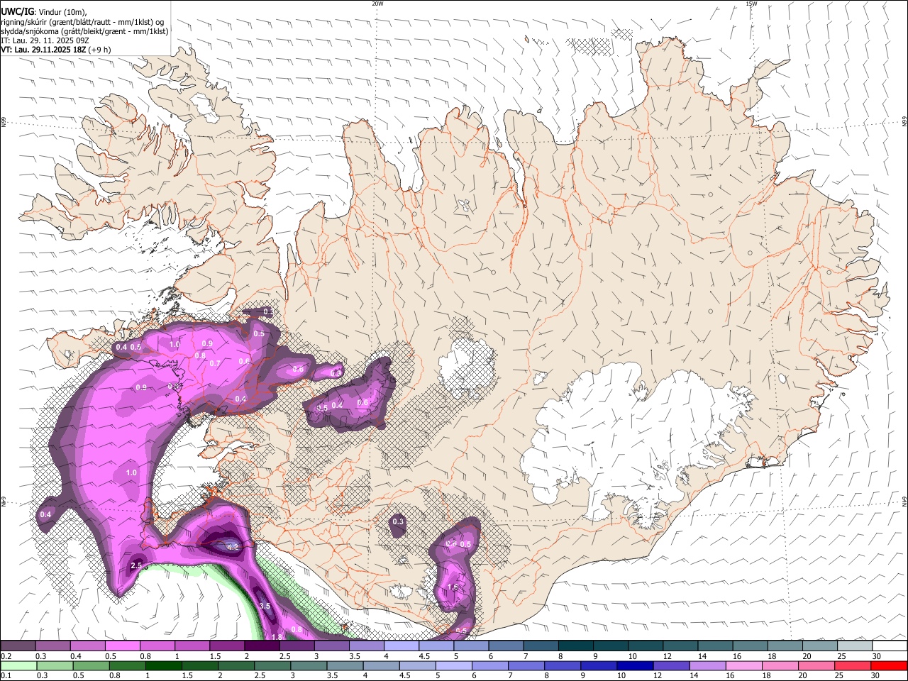
Task: Click the bright magenta legend swatch labelled 0.5
Action: click(x=122, y=646)
